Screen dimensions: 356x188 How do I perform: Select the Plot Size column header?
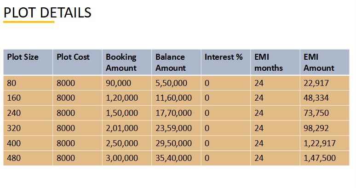[28, 62]
